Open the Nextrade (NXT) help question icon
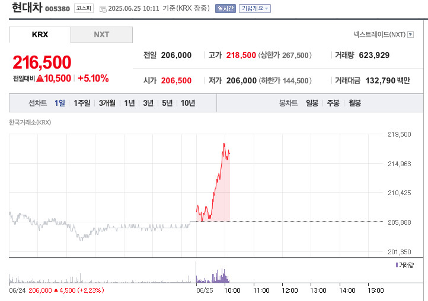The image size is (428, 301). pyautogui.click(x=410, y=35)
